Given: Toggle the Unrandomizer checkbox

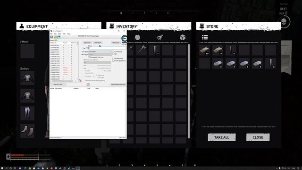Looking at the screenshot, I should point(113,59).
